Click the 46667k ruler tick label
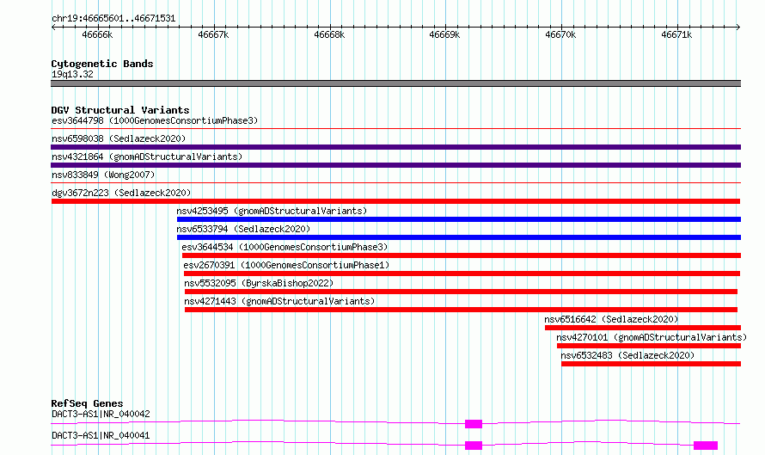The height and width of the screenshot is (455, 765). pos(213,34)
